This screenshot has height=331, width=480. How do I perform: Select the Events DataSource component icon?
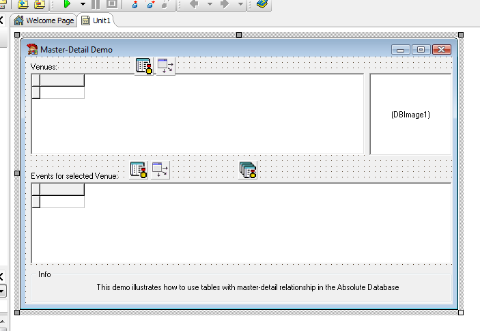click(160, 170)
